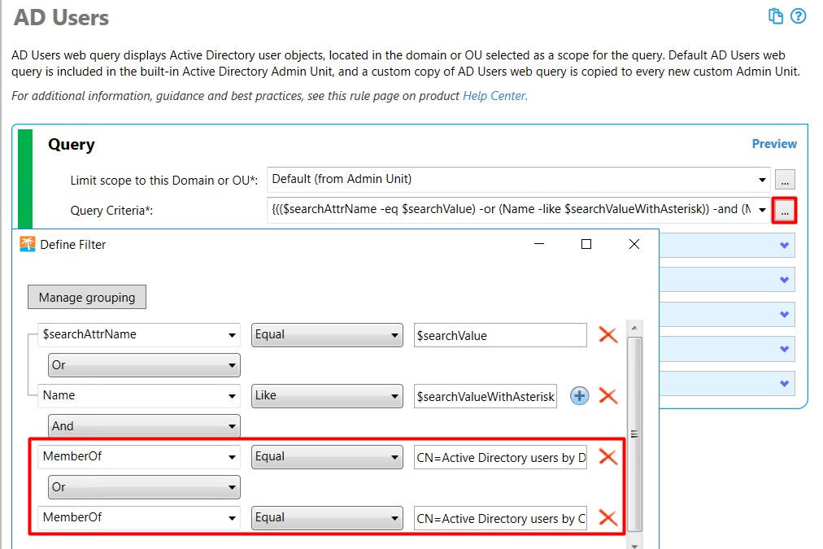The height and width of the screenshot is (549, 823).
Task: Remove the MemberOf row ending in 'by D'
Action: coord(607,456)
